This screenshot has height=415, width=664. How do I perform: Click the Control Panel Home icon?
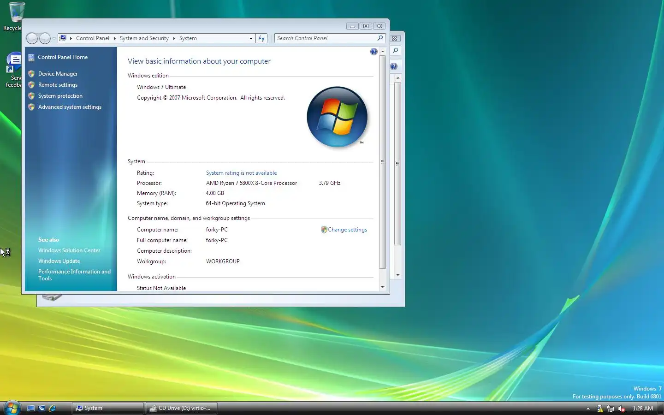(x=31, y=57)
